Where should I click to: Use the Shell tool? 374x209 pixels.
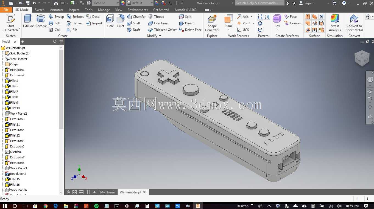click(x=133, y=23)
